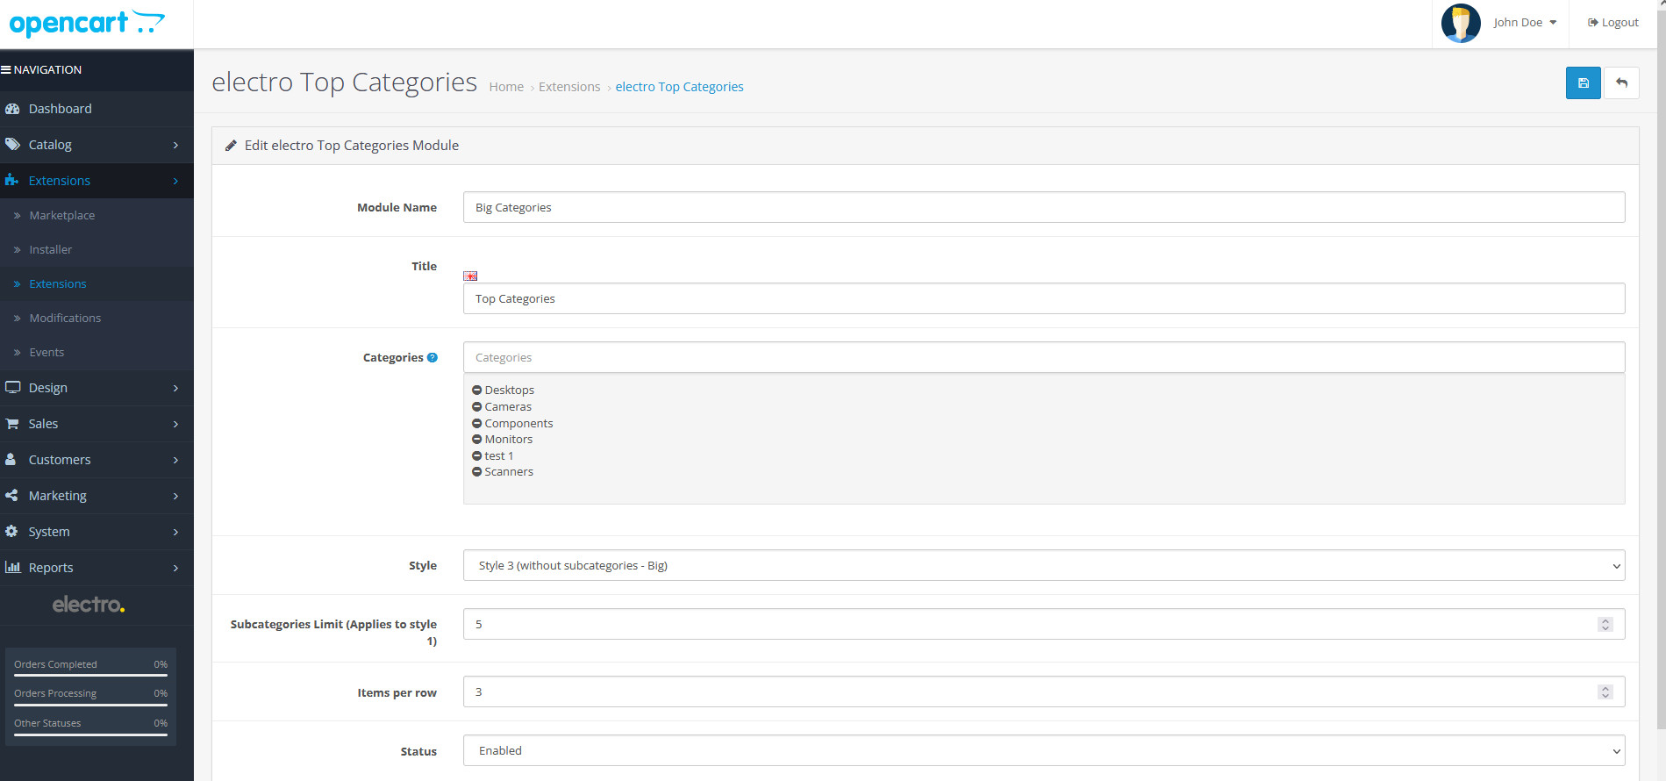Click the Module Name input field
The height and width of the screenshot is (781, 1666).
click(1044, 207)
